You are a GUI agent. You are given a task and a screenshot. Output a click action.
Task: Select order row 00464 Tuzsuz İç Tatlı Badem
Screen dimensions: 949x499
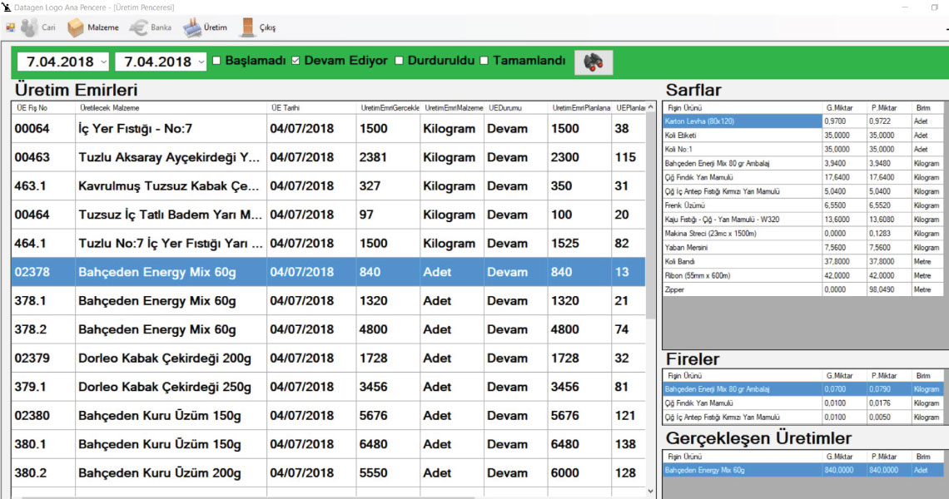[328, 215]
